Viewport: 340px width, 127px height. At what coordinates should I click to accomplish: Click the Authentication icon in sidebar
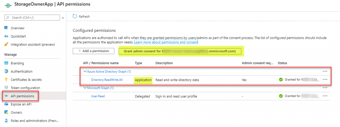coord(6,71)
